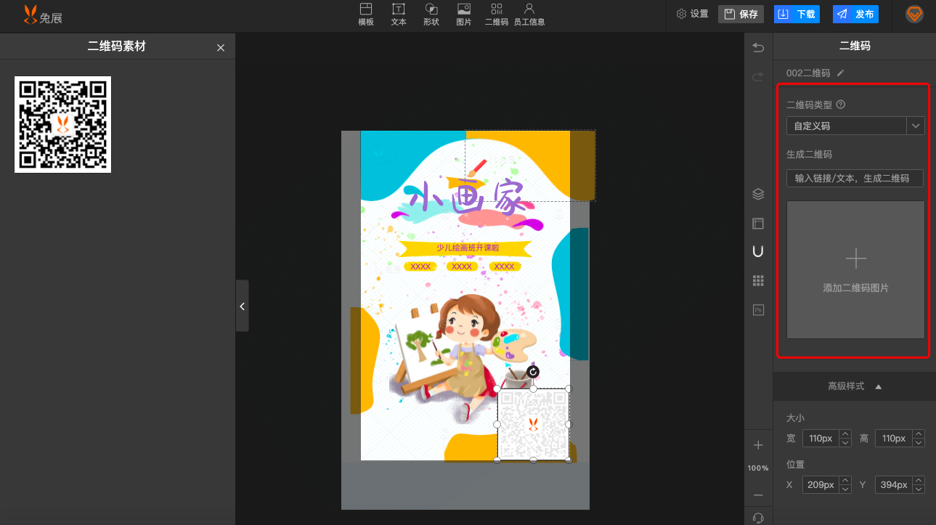Click the 兔展 logo
This screenshot has width=936, height=525.
42,15
